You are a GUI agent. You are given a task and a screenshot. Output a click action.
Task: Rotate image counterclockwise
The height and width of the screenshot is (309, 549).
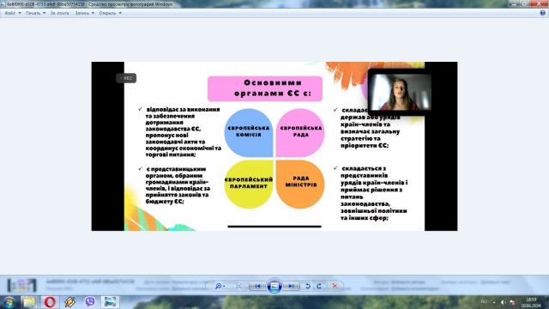308,286
